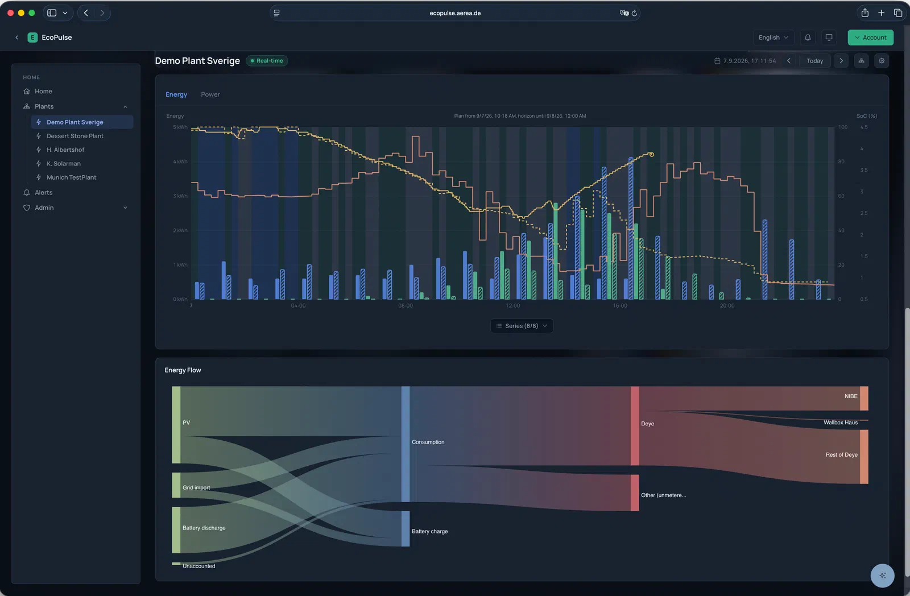Viewport: 910px width, 596px height.
Task: Go to next day with right chevron
Action: click(x=841, y=61)
